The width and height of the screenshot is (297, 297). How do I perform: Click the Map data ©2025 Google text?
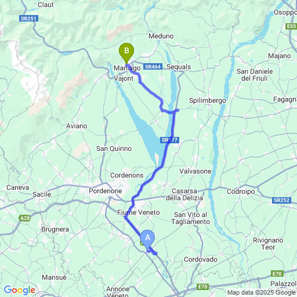(x=262, y=292)
